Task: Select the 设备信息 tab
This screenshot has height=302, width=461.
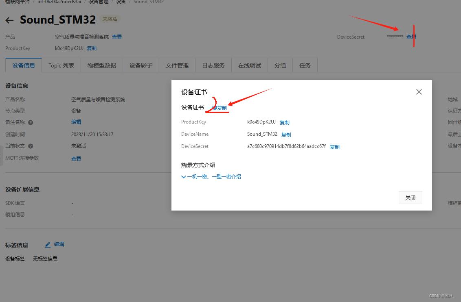Action: coord(24,65)
